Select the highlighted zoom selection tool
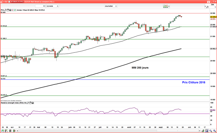 (207, 131)
